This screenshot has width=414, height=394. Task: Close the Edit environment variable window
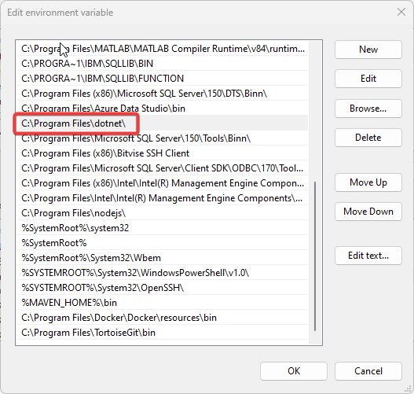point(401,12)
